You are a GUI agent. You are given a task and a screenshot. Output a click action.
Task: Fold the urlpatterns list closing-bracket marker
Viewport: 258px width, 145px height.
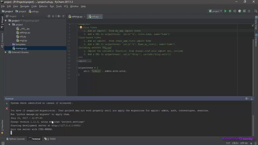(77, 75)
